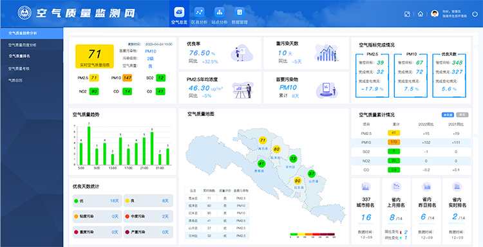Click the orange cumulative PM10 170 badge
The image size is (483, 247).
tap(393, 142)
